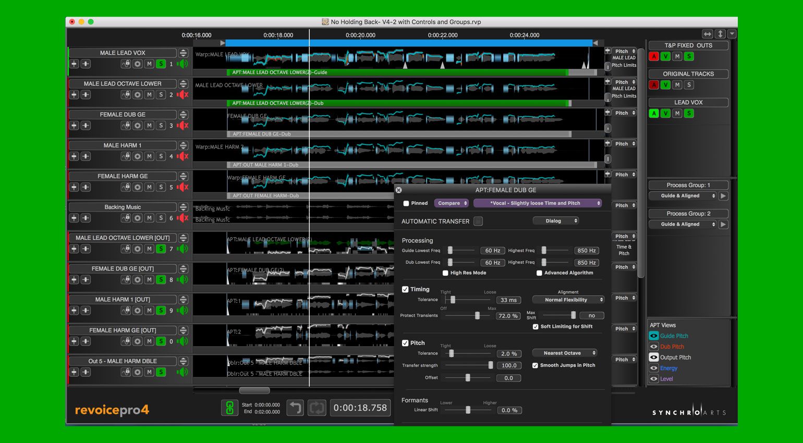Image resolution: width=803 pixels, height=443 pixels.
Task: Click the green speaker icon on MALE LEAD VOX
Action: tap(182, 64)
